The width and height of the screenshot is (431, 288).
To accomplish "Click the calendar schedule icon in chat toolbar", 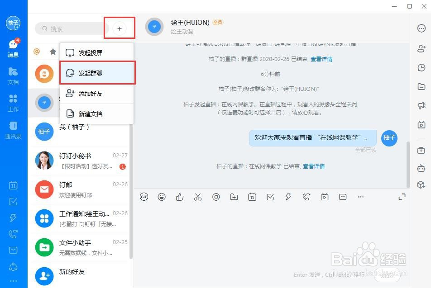I will [x=252, y=197].
